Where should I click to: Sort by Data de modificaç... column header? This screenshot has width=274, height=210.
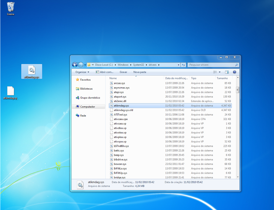point(177,78)
